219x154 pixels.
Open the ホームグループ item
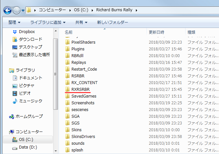(29, 116)
